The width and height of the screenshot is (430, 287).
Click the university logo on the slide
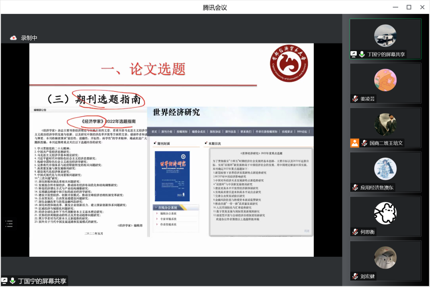(289, 63)
